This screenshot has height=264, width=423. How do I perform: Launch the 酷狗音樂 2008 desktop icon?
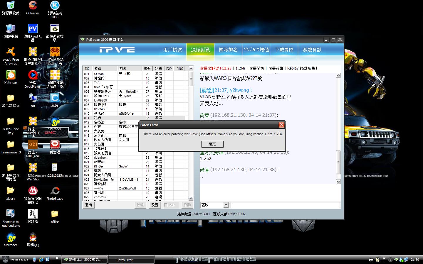(55, 10)
